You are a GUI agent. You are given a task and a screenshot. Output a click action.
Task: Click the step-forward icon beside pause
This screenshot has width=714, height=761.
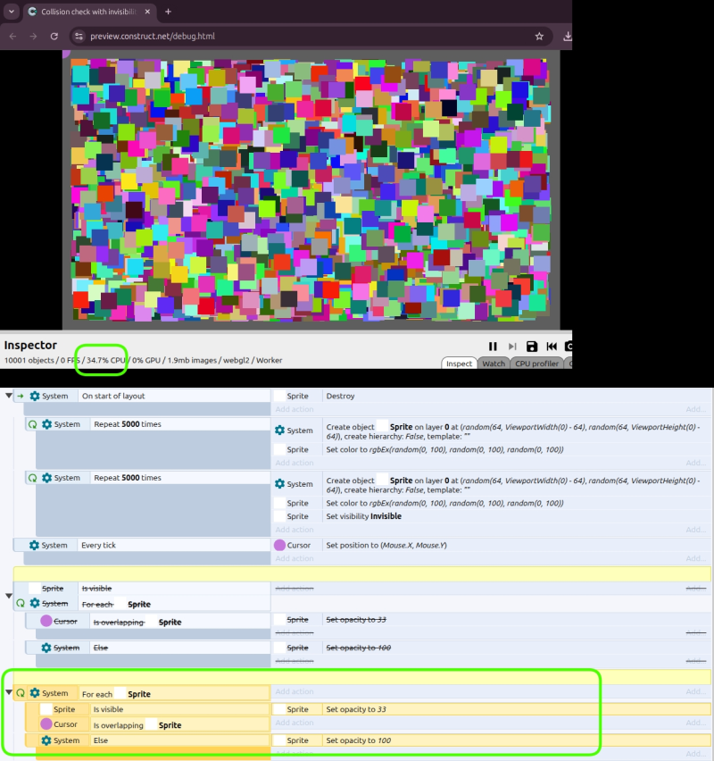click(x=512, y=347)
